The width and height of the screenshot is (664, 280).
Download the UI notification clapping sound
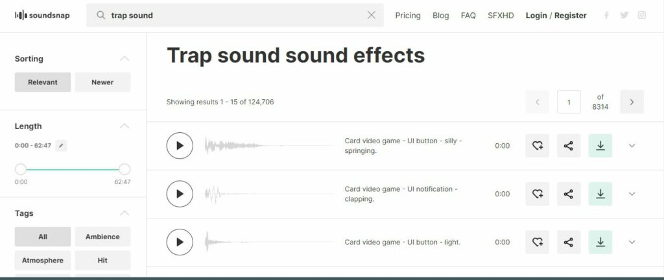click(x=600, y=194)
